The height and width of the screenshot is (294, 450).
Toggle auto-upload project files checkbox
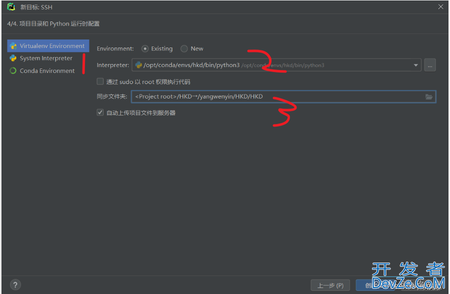tap(100, 112)
